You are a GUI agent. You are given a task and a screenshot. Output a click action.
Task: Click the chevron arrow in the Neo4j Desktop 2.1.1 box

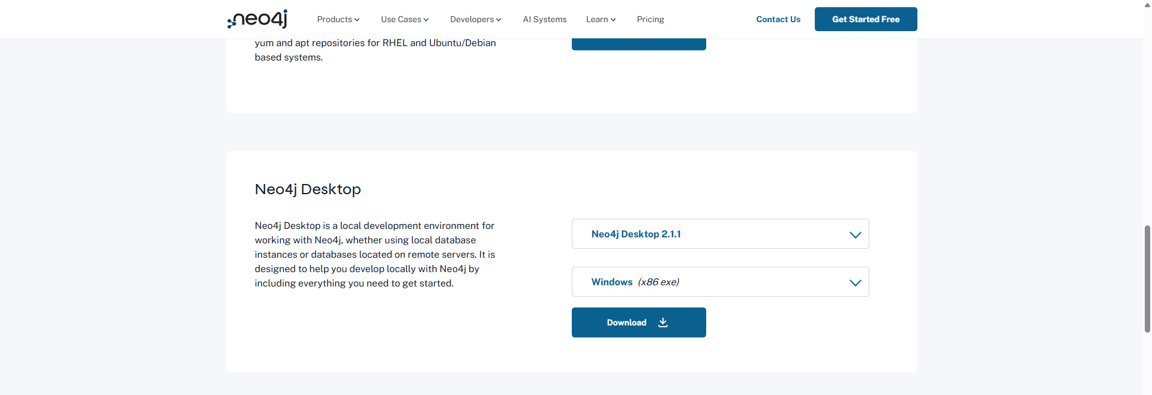pyautogui.click(x=855, y=234)
